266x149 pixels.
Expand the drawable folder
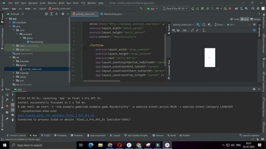tap(13, 61)
